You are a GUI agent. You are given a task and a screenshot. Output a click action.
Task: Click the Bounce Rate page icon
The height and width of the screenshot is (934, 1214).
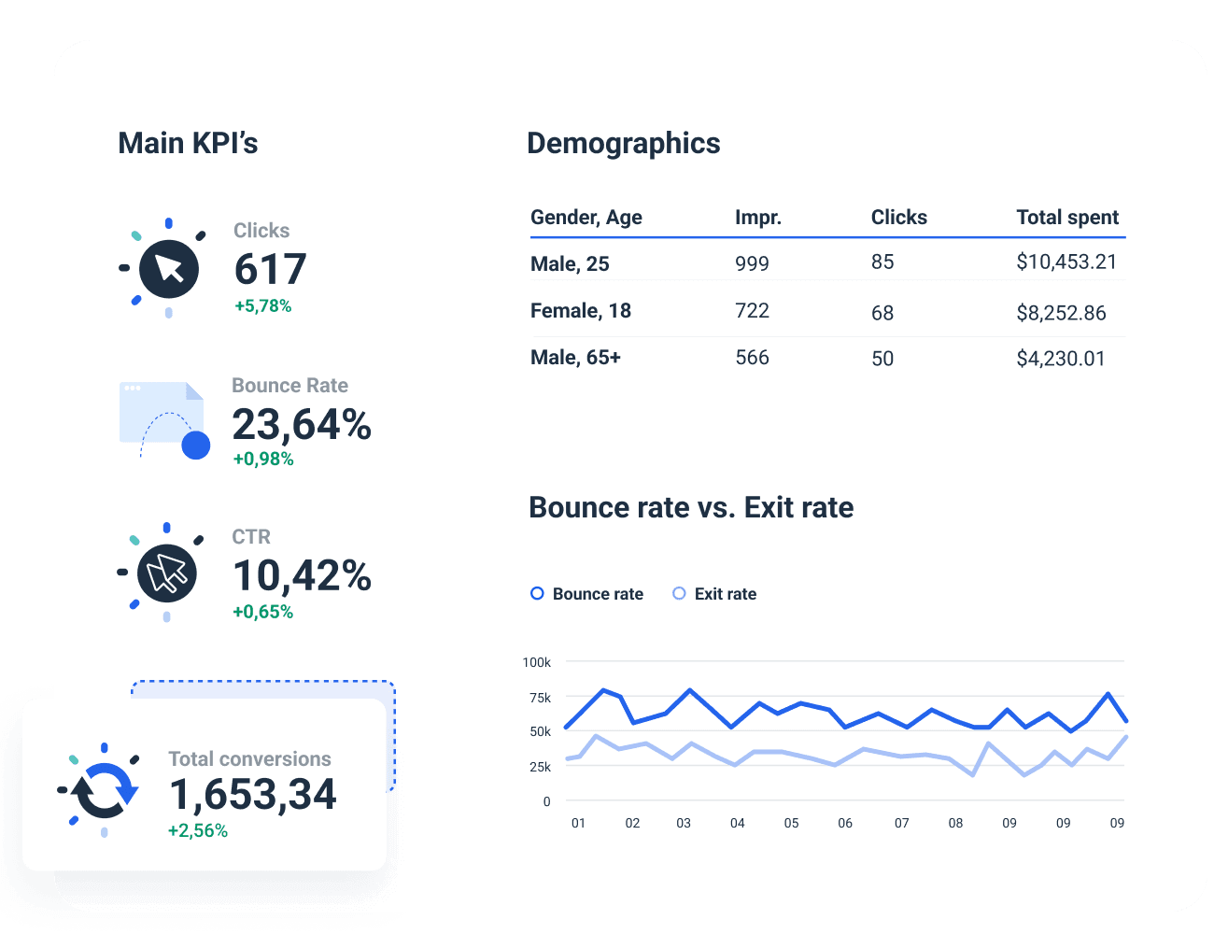159,411
